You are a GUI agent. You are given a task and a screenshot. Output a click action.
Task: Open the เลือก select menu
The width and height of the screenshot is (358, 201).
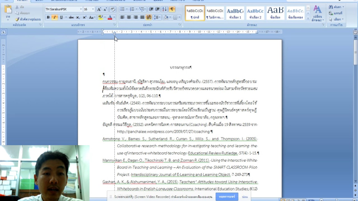336,19
